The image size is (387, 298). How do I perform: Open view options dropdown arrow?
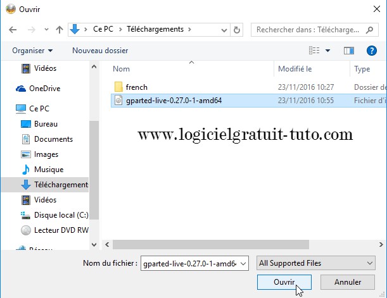(x=327, y=51)
